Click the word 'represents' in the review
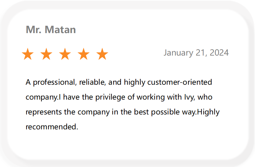Viewport: 255px width, 167px height. [44, 112]
